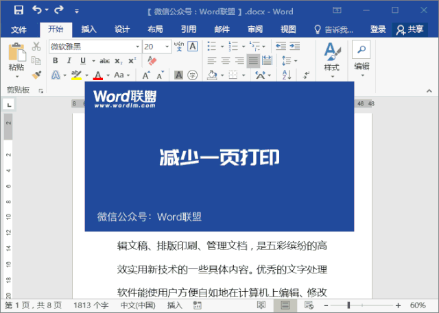Click the text effects A icon
This screenshot has width=439, height=313.
pyautogui.click(x=56, y=75)
